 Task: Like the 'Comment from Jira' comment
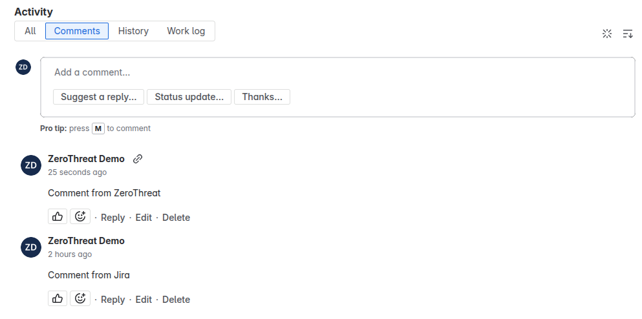click(x=58, y=298)
